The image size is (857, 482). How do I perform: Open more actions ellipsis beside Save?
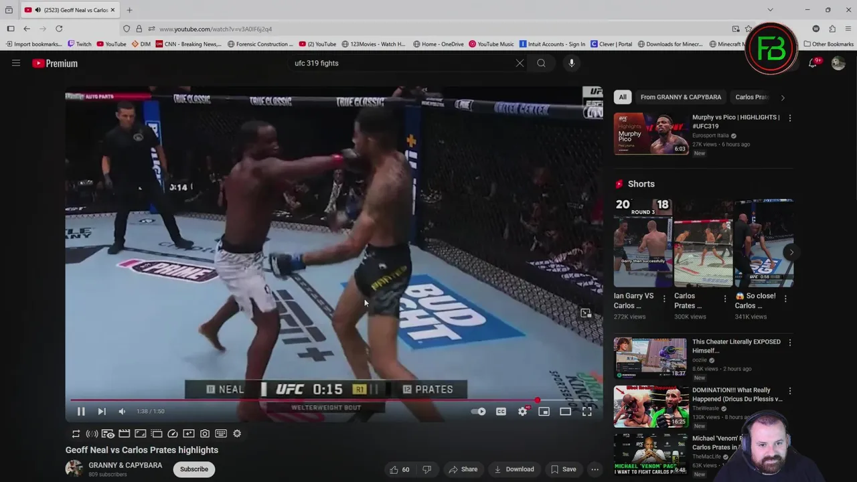point(595,469)
